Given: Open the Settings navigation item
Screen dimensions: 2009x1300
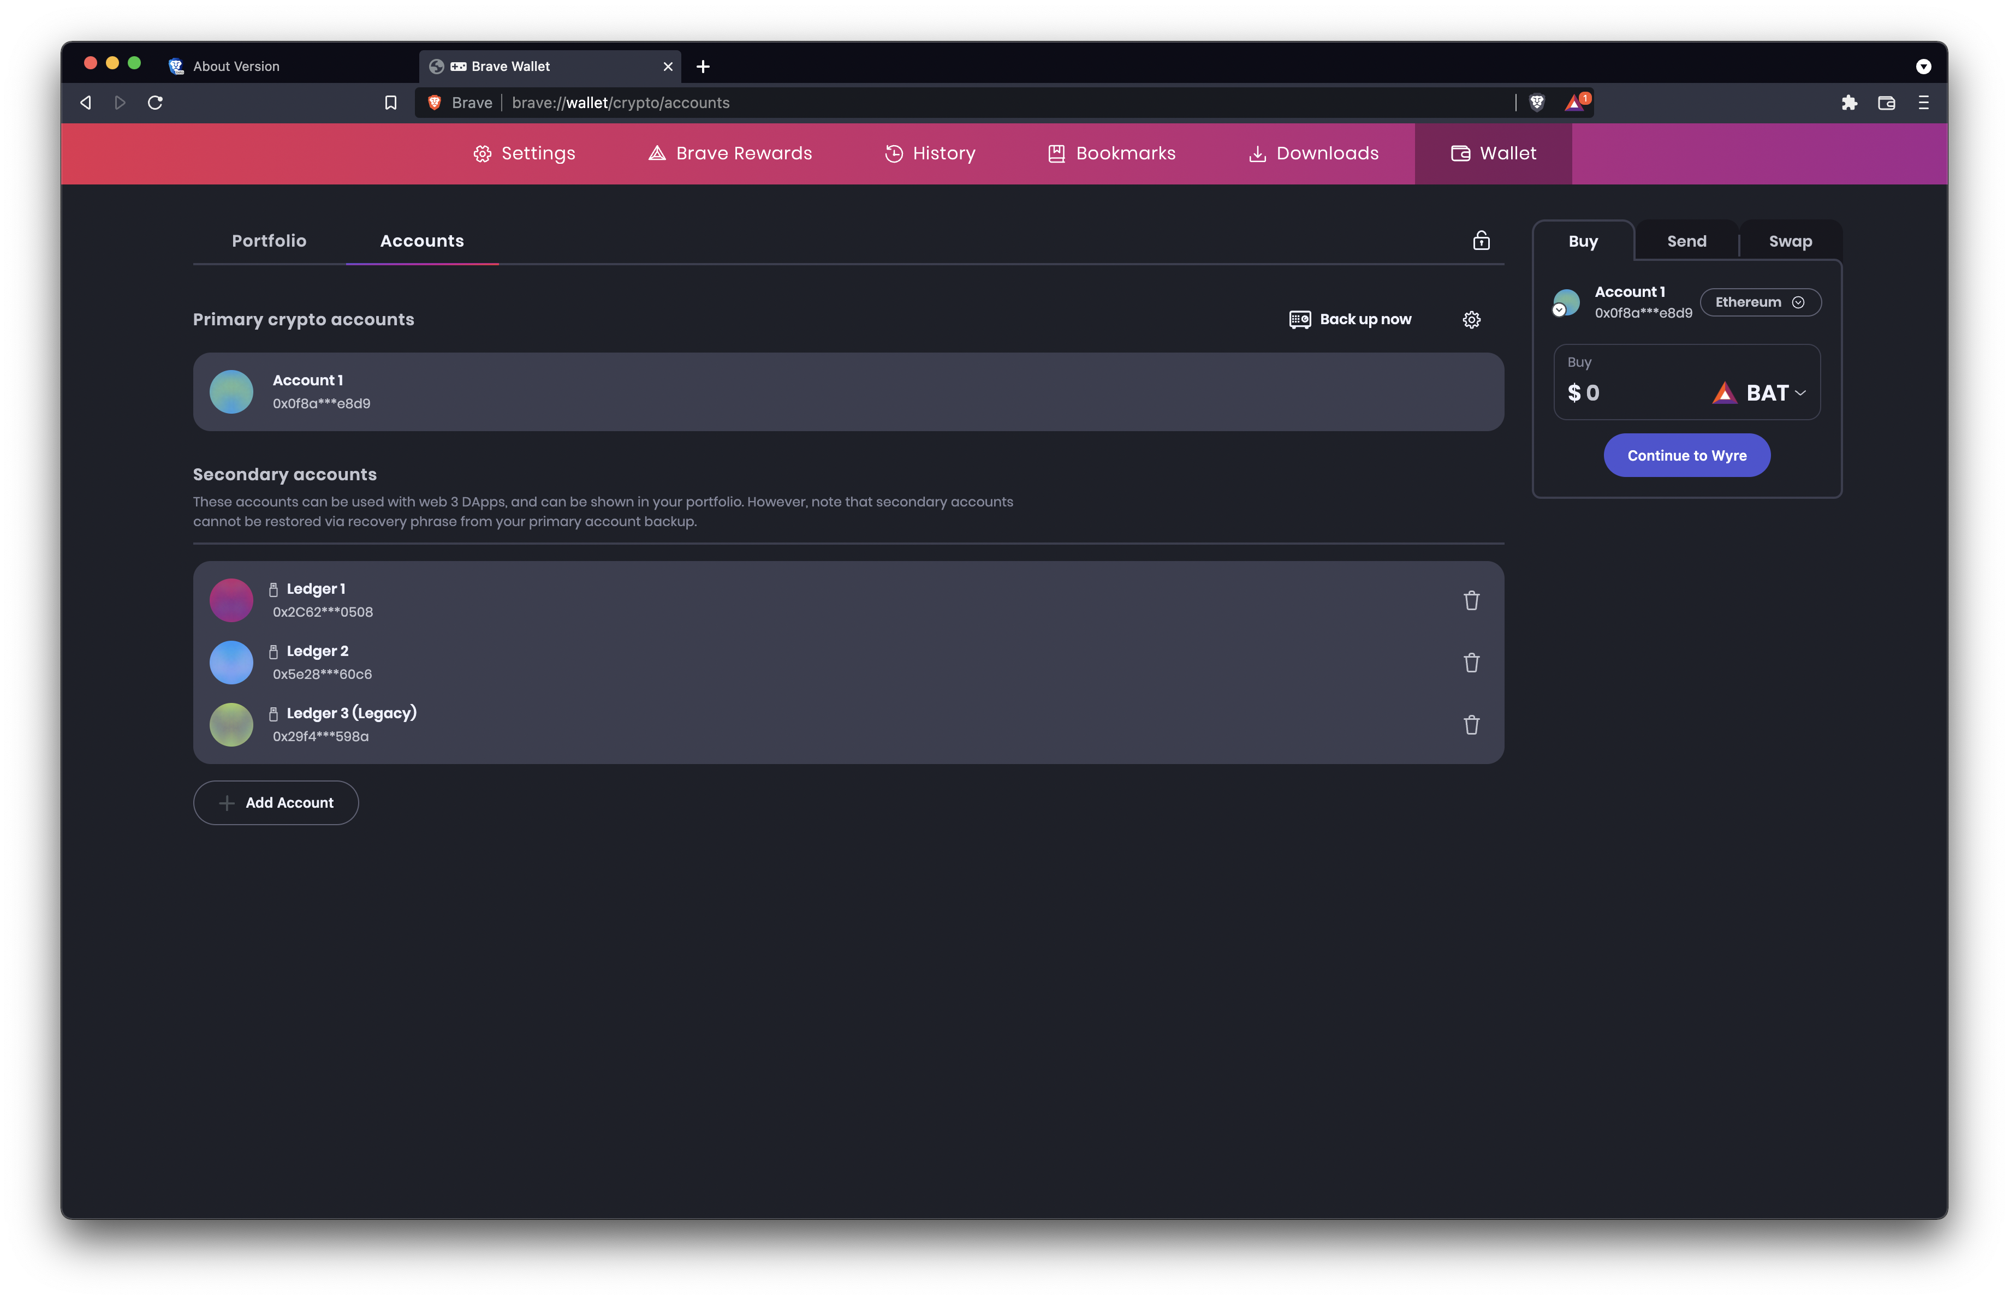Looking at the screenshot, I should 524,153.
